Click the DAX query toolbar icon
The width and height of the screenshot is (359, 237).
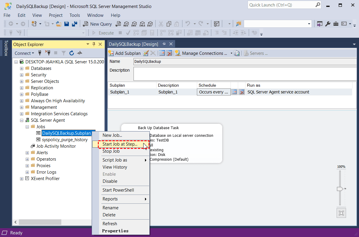[150, 24]
